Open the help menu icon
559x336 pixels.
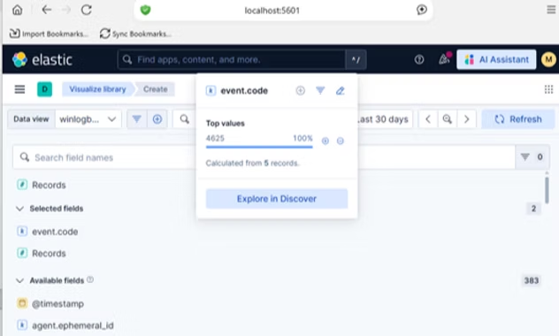point(419,59)
